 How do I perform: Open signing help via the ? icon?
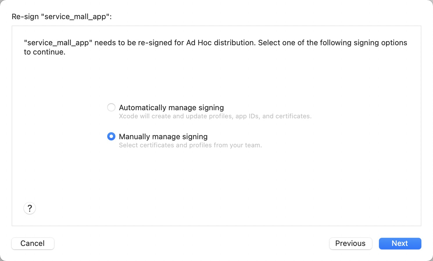(x=30, y=208)
